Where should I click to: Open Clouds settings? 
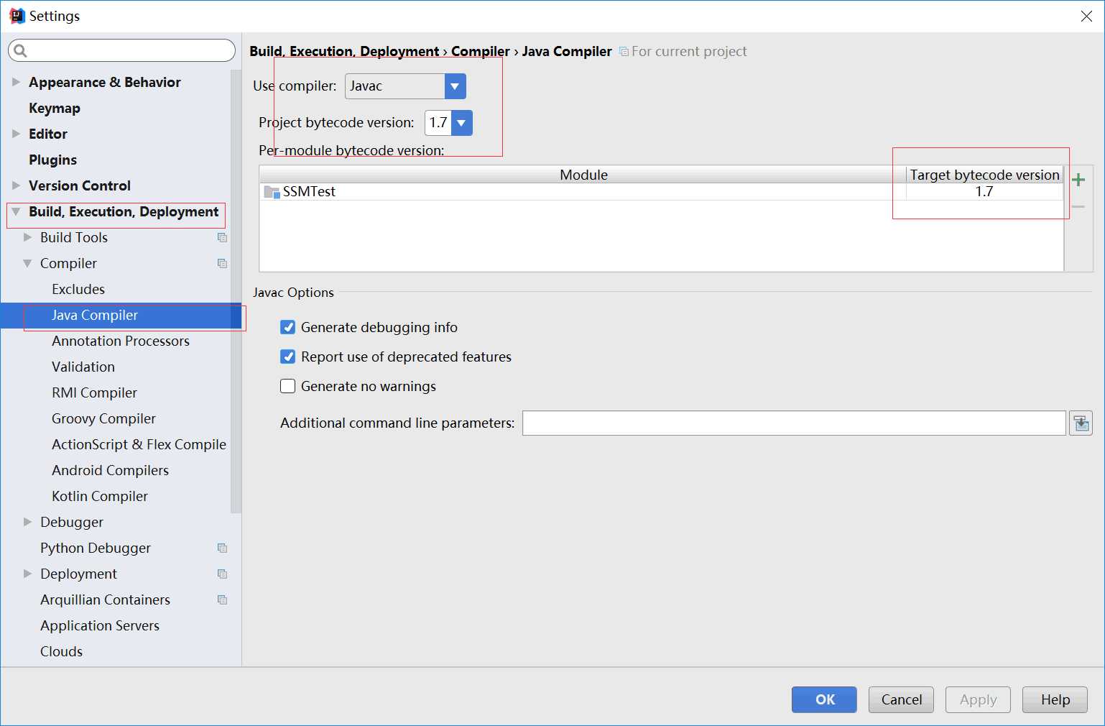click(x=61, y=652)
